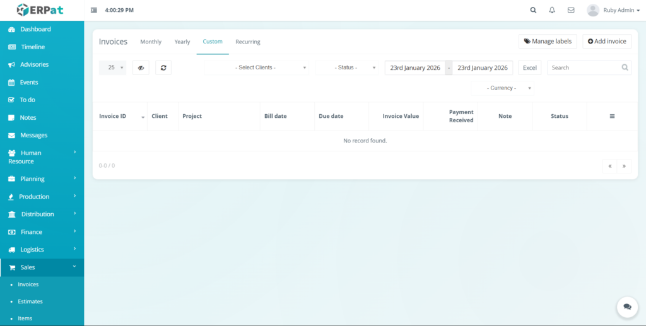This screenshot has width=646, height=326.
Task: Click the Add invoice button
Action: pos(607,42)
